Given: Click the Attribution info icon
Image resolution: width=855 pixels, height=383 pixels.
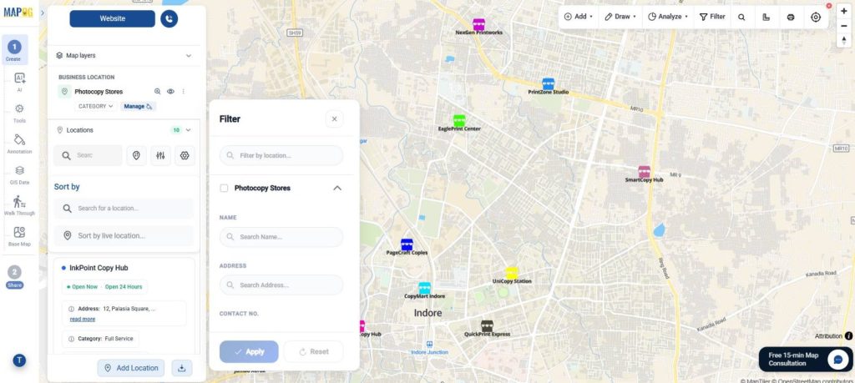Looking at the screenshot, I should [x=849, y=336].
